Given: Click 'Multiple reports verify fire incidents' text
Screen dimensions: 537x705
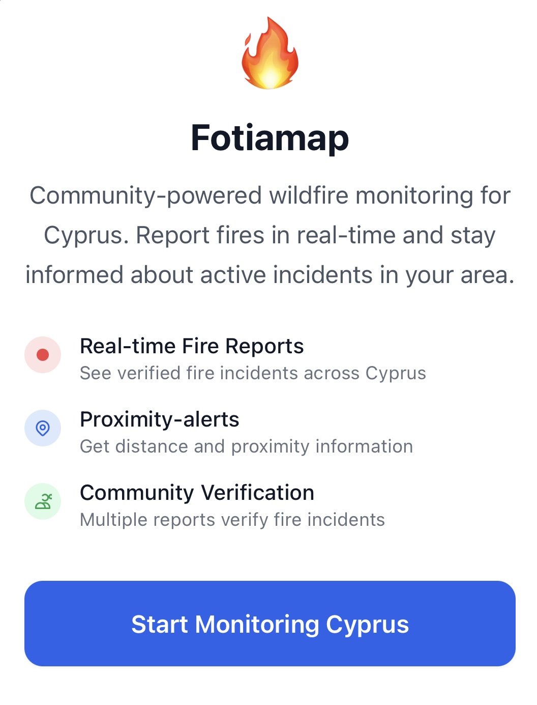Looking at the screenshot, I should (x=232, y=520).
